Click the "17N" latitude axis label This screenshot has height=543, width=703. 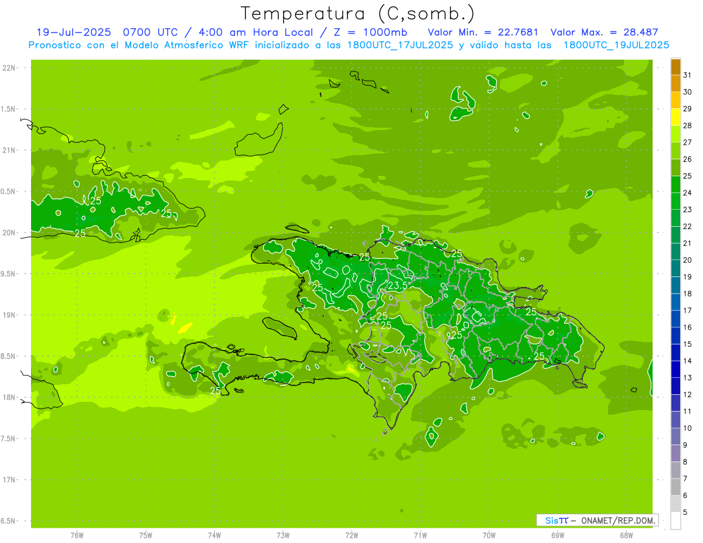point(10,480)
